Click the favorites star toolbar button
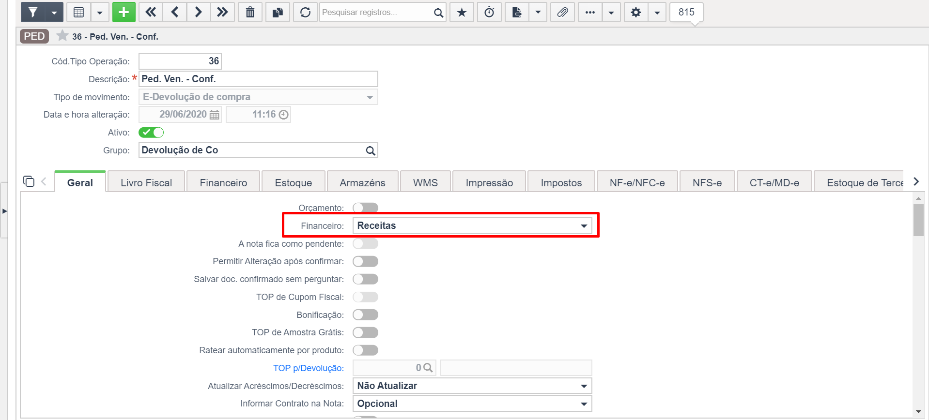Viewport: 929px width, 420px height. tap(462, 12)
